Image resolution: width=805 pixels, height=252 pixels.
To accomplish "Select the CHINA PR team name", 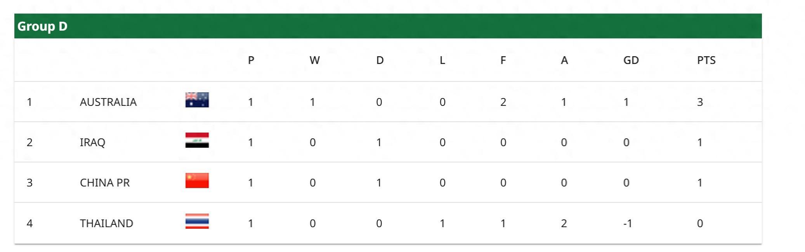I will tap(105, 183).
